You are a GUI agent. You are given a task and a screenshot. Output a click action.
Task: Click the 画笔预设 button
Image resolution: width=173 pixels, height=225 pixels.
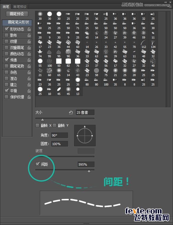click(17, 14)
